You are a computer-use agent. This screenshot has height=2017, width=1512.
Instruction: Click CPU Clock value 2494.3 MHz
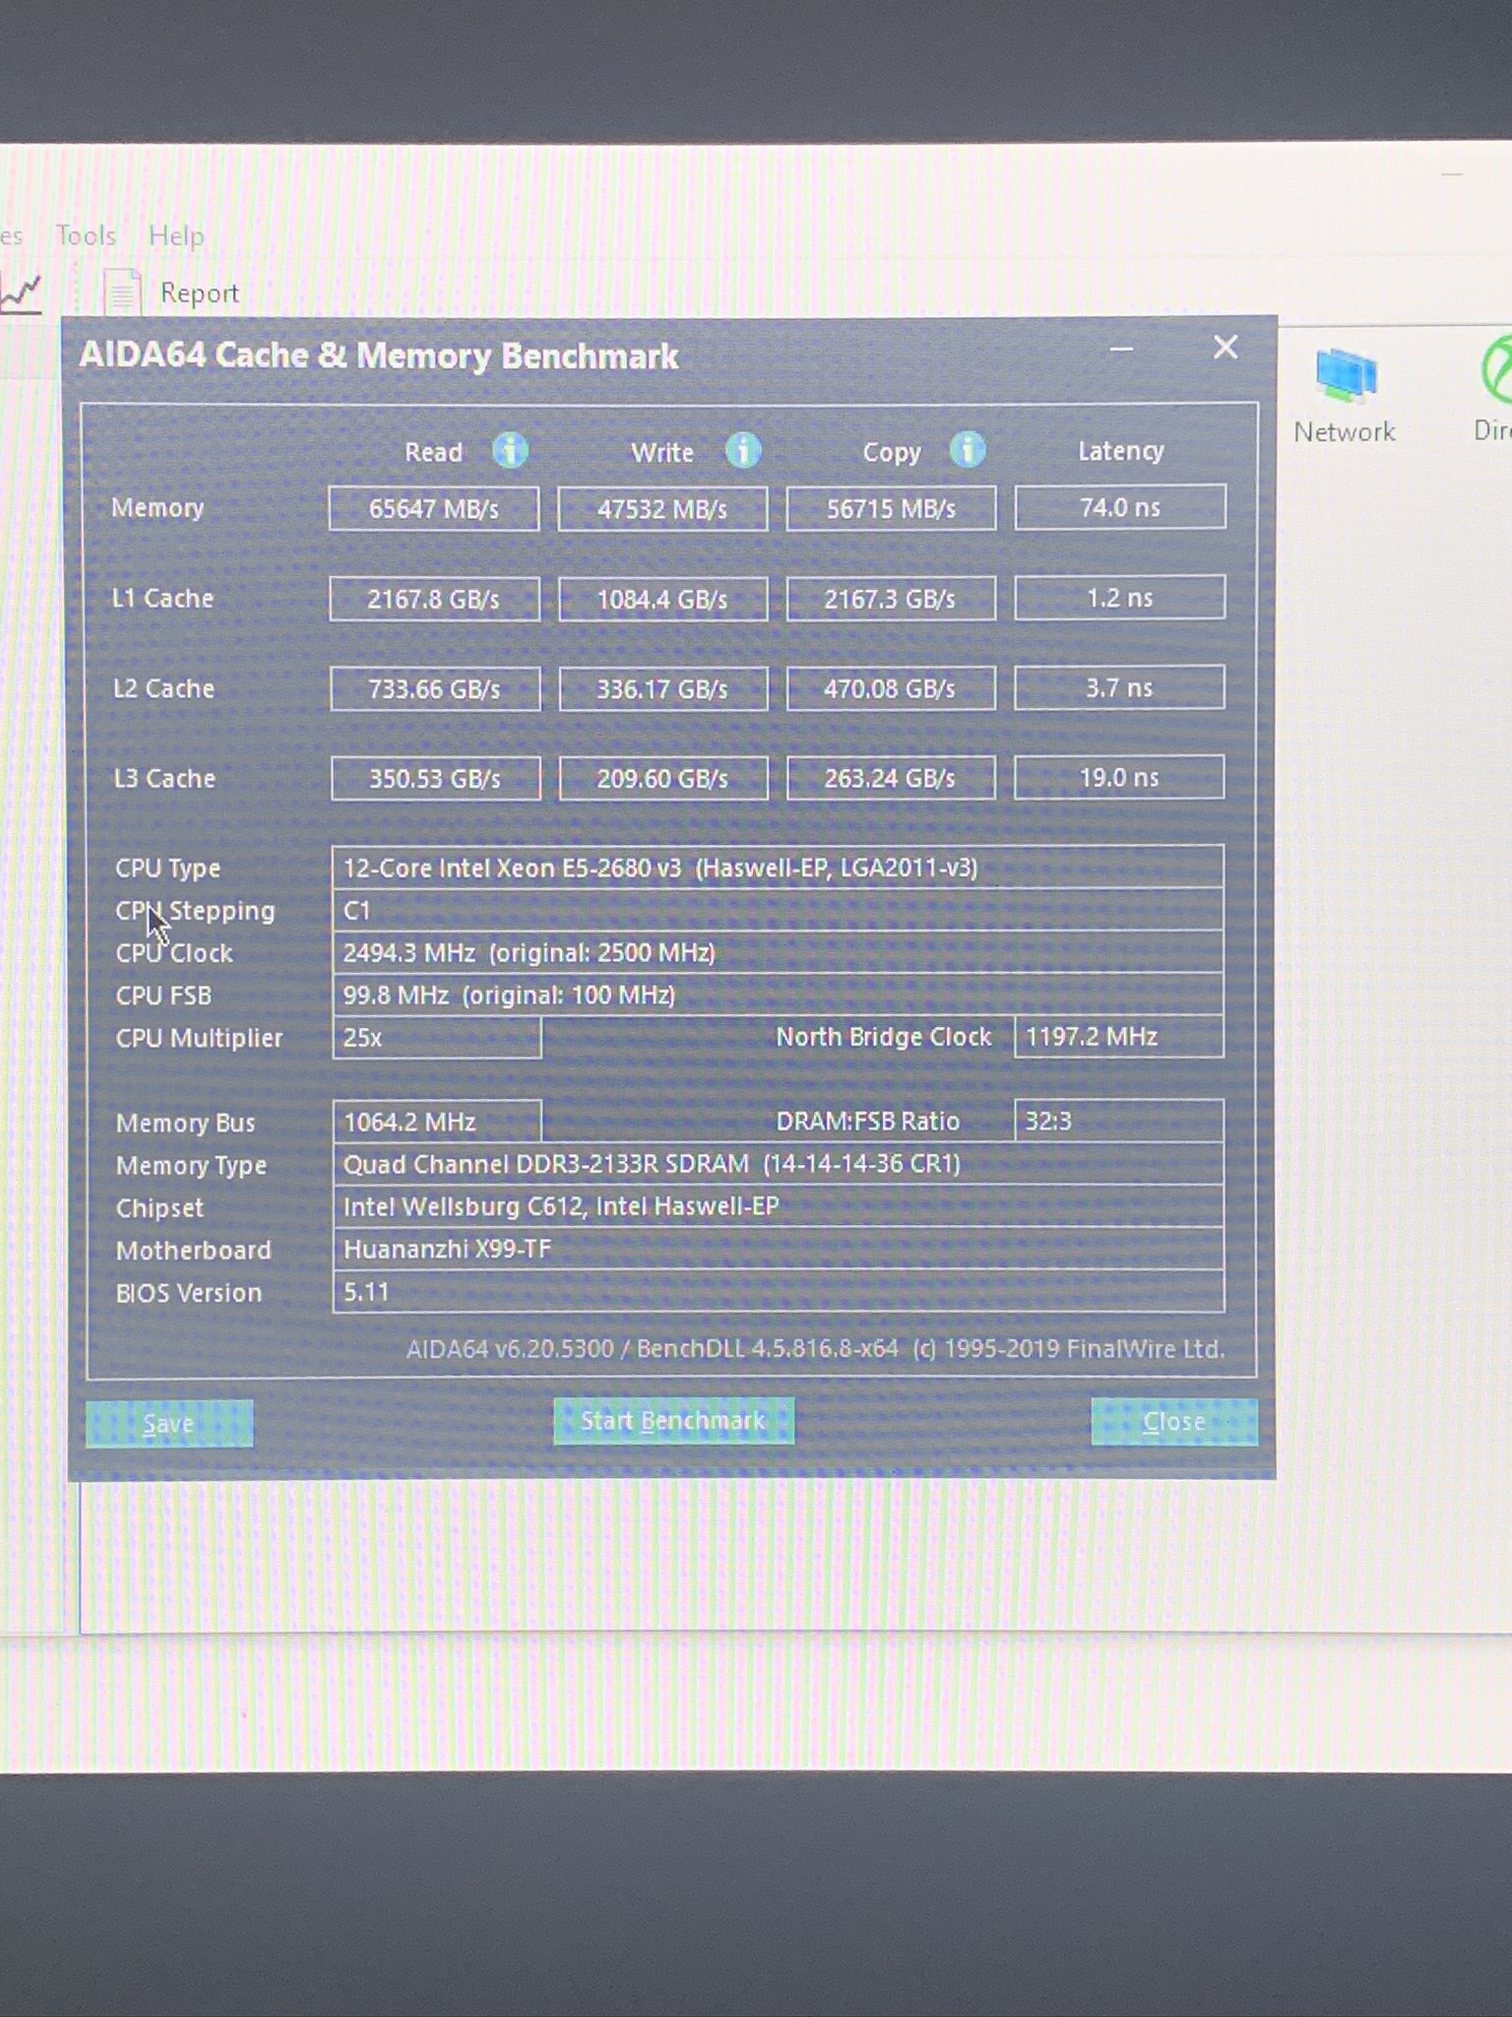coord(778,953)
